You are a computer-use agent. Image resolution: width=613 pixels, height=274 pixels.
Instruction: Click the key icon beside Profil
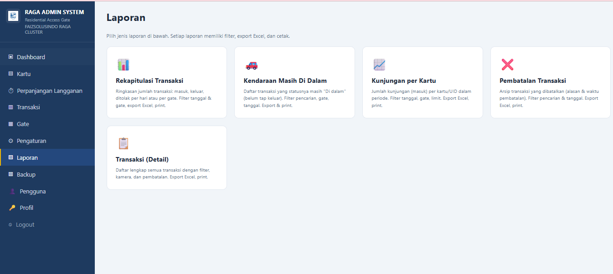(12, 208)
